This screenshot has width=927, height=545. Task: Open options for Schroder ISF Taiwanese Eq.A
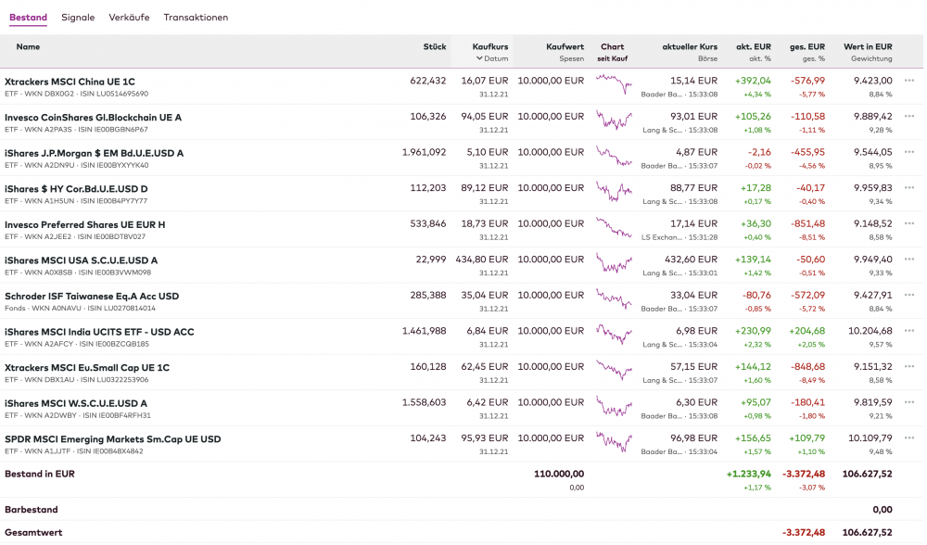[909, 296]
